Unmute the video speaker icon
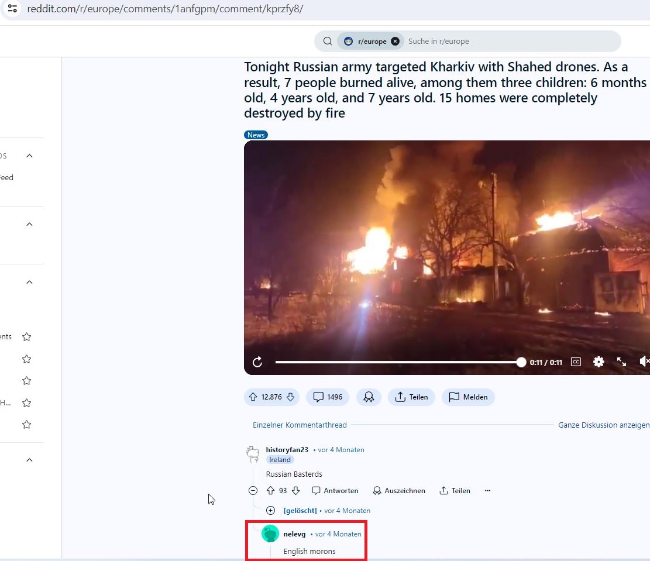Image resolution: width=650 pixels, height=561 pixels. (644, 362)
